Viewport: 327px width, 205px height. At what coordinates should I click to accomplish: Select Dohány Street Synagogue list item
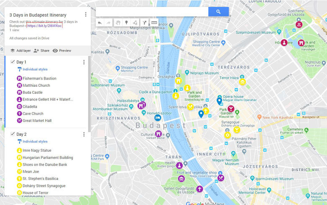pos(44,186)
